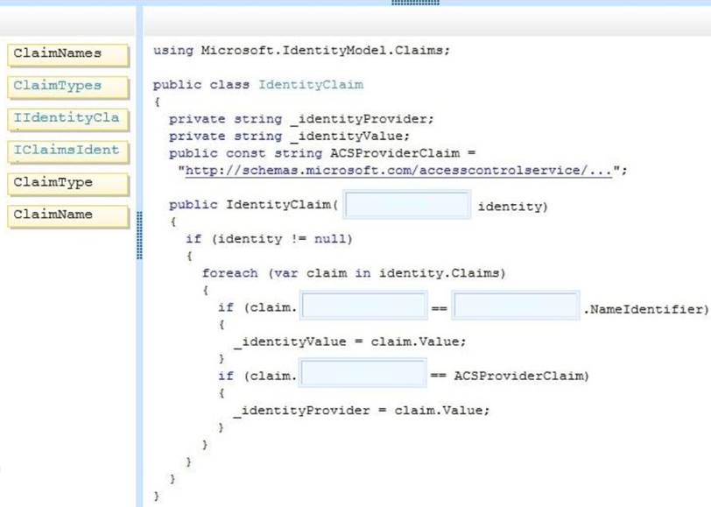Image resolution: width=711 pixels, height=507 pixels.
Task: Click the '== ACSProviderClaim)' text
Action: click(x=510, y=376)
